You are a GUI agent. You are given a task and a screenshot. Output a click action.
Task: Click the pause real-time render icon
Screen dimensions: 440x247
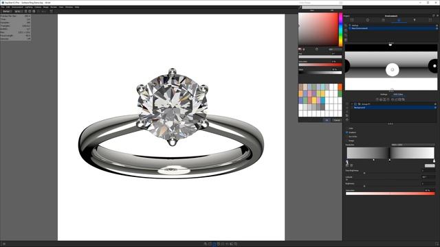(25, 11)
